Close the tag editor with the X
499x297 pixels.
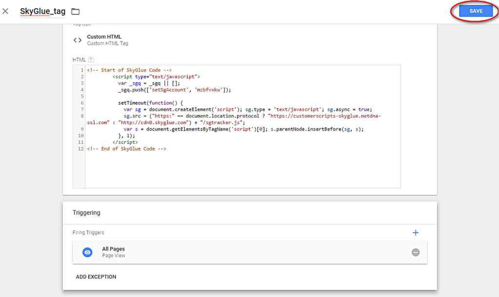point(6,11)
